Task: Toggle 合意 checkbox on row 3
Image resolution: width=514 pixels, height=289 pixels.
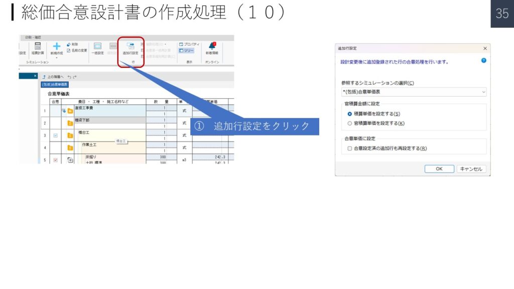Action: tap(56, 135)
